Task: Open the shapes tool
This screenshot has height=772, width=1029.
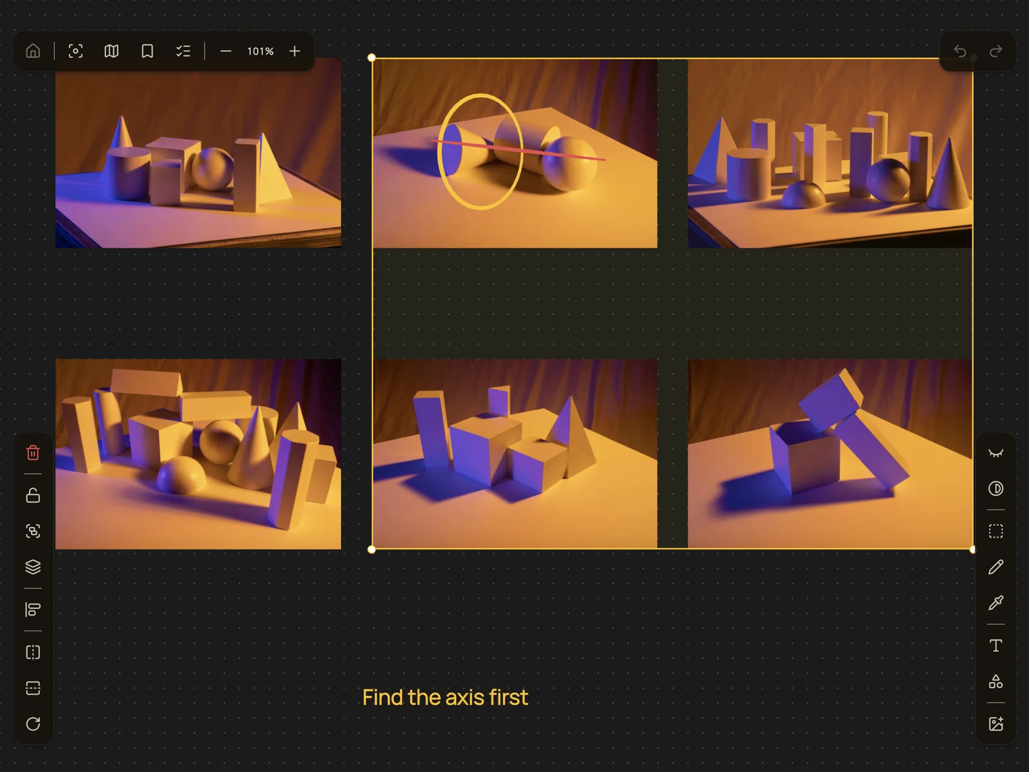Action: click(996, 681)
